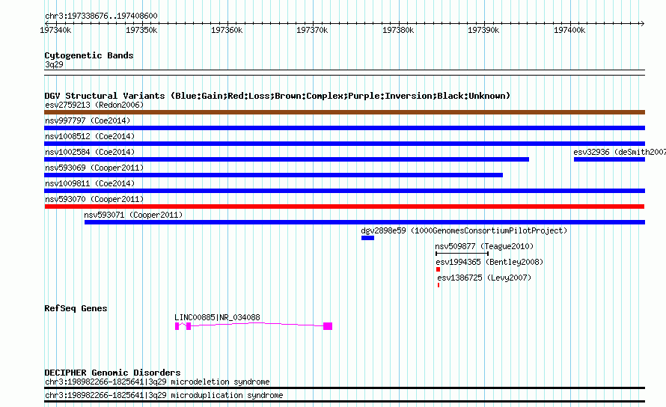Click the blue nsv593071 gain bar

365,222
